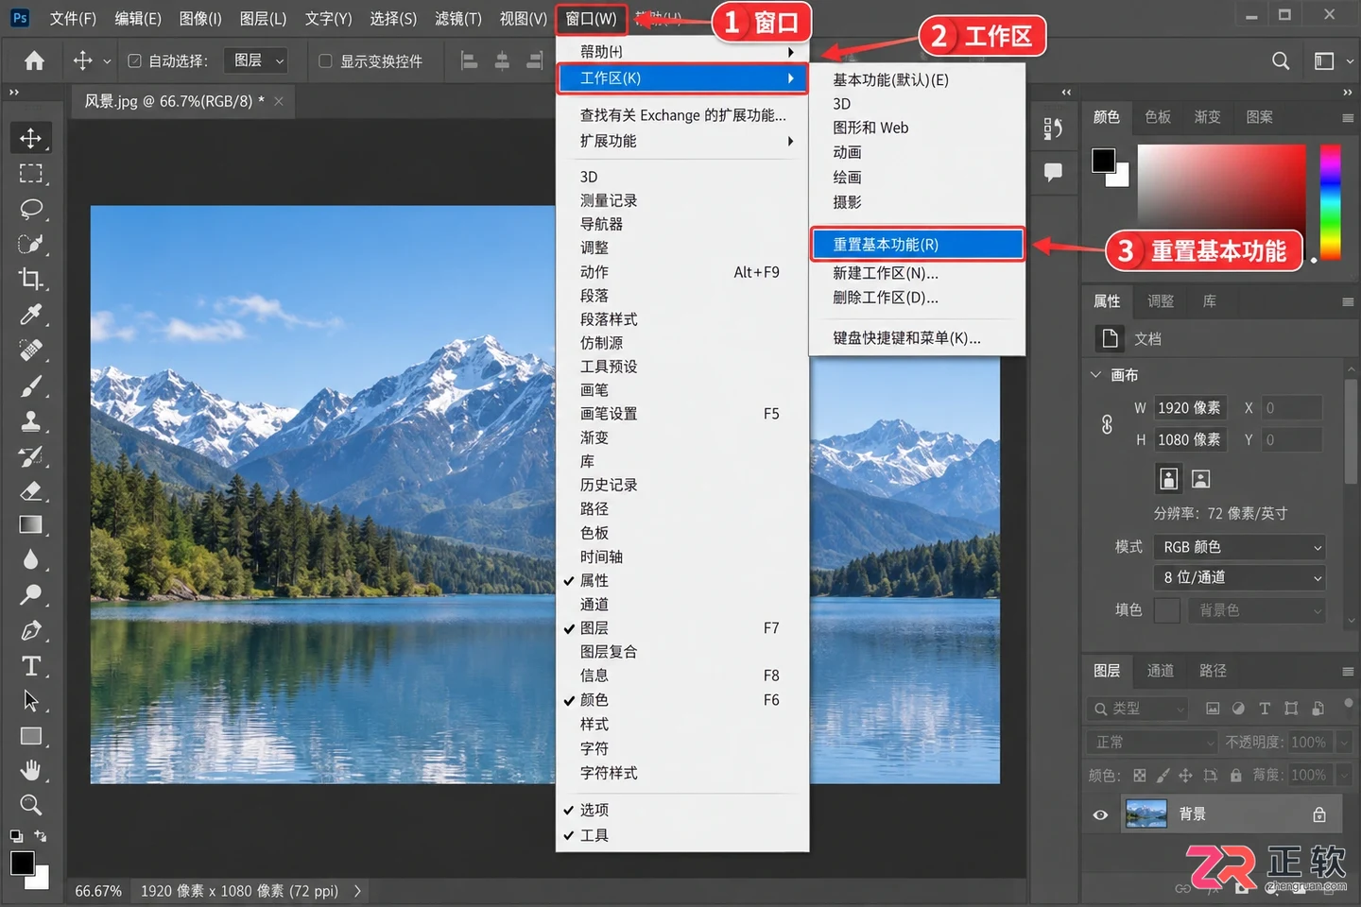Open the workspace switcher dropdown icon
The width and height of the screenshot is (1361, 907).
[x=1333, y=61]
